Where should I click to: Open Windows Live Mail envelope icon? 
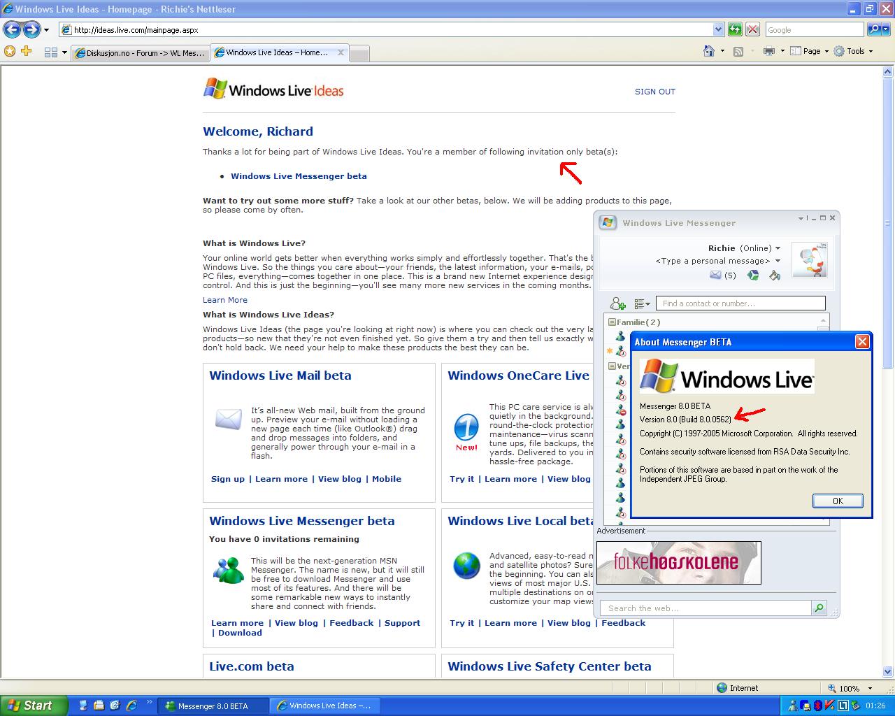pos(229,420)
